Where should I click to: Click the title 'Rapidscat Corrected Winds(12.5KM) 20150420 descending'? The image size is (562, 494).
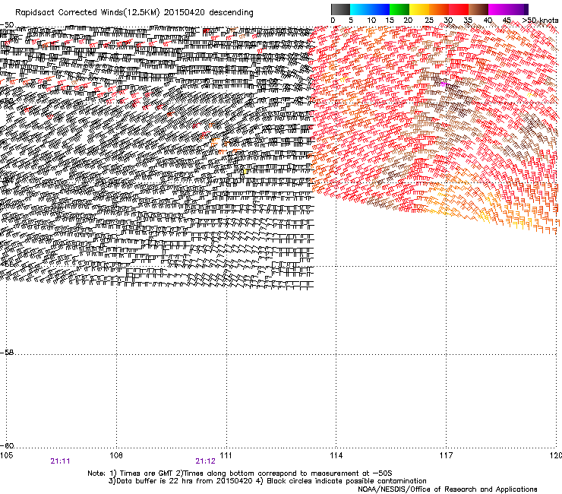134,13
